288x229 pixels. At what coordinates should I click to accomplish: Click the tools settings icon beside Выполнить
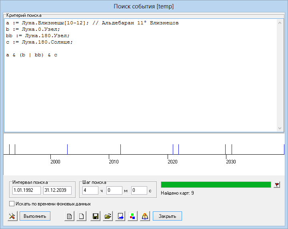12,216
